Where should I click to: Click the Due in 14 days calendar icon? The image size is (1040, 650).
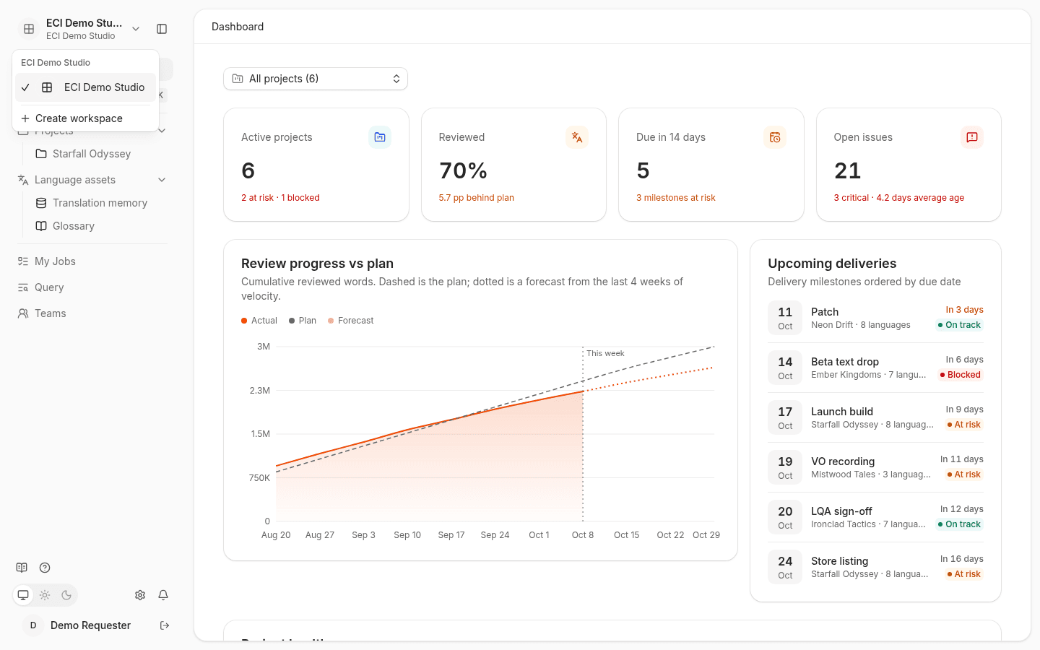[x=775, y=137]
